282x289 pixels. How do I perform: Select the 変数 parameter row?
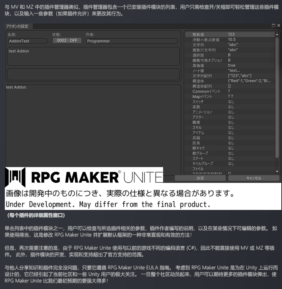pyautogui.click(x=230, y=107)
